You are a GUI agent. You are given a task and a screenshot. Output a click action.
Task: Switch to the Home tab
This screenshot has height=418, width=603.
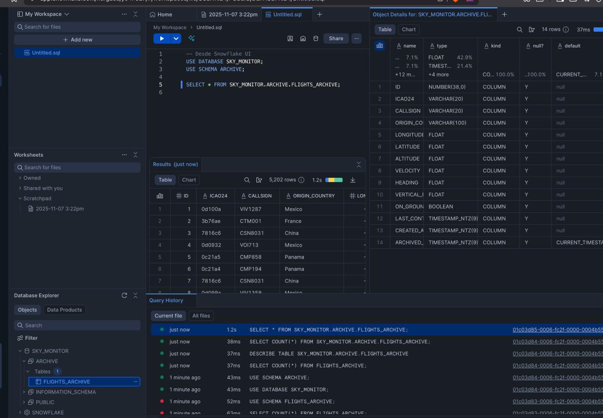pos(161,15)
